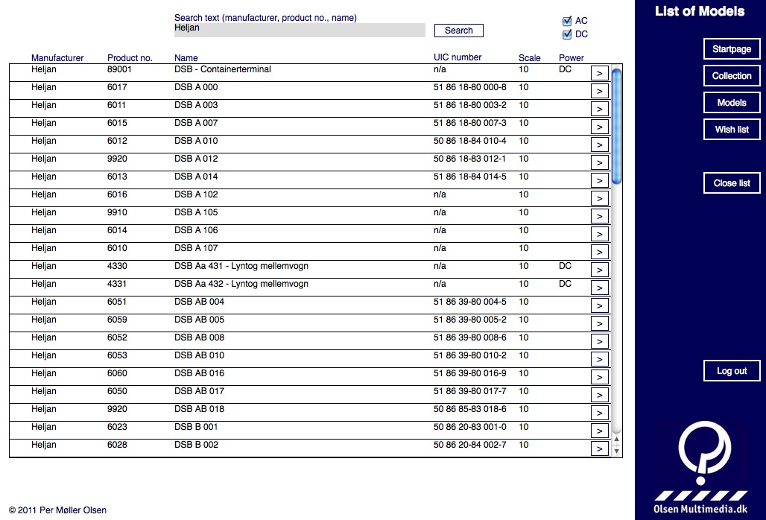Click the Search button
The width and height of the screenshot is (766, 520).
[459, 31]
